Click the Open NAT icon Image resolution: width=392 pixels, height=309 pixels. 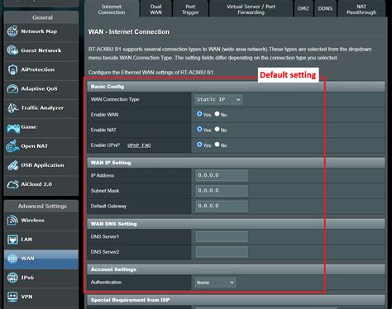[12, 146]
